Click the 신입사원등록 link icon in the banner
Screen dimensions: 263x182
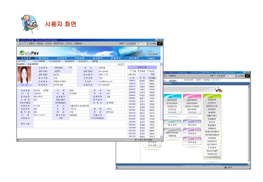[146, 54]
